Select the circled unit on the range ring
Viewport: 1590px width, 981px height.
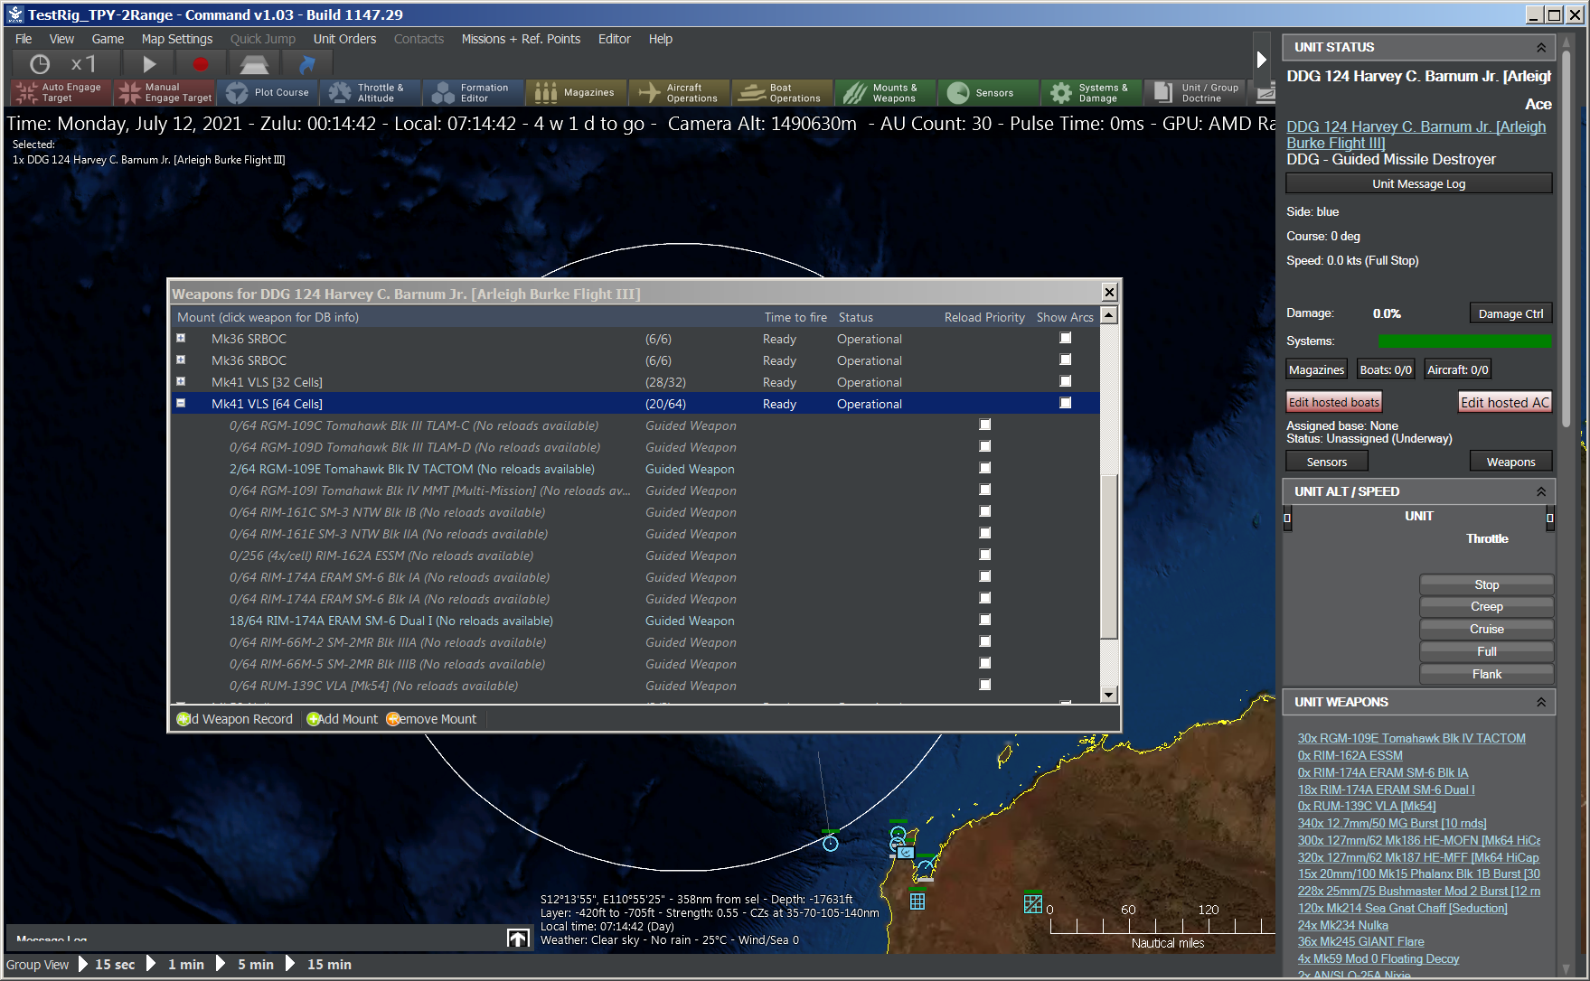831,844
